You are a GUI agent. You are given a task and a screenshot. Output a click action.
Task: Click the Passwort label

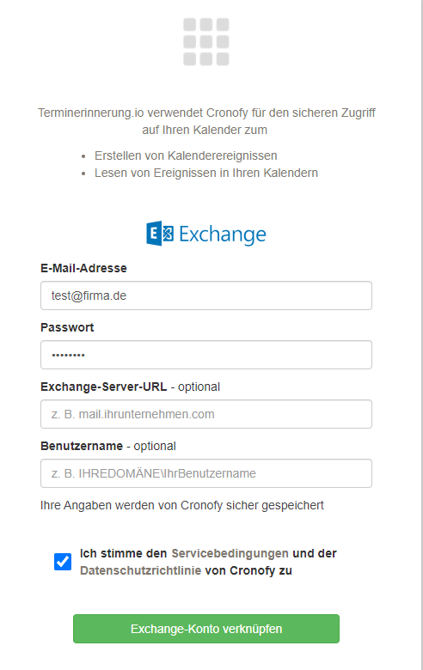point(67,327)
